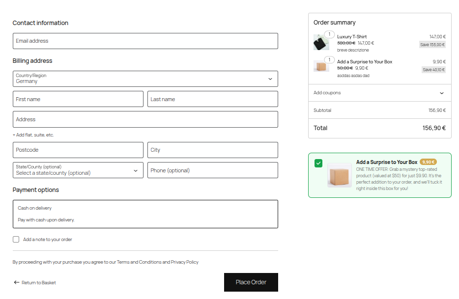This screenshot has height=299, width=459.
Task: Open the Terms and Conditions link
Action: [139, 262]
